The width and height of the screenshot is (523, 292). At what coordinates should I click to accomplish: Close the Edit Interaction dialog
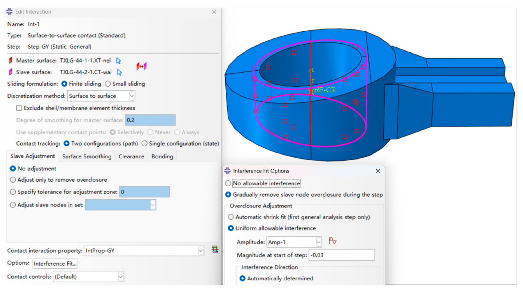click(214, 12)
